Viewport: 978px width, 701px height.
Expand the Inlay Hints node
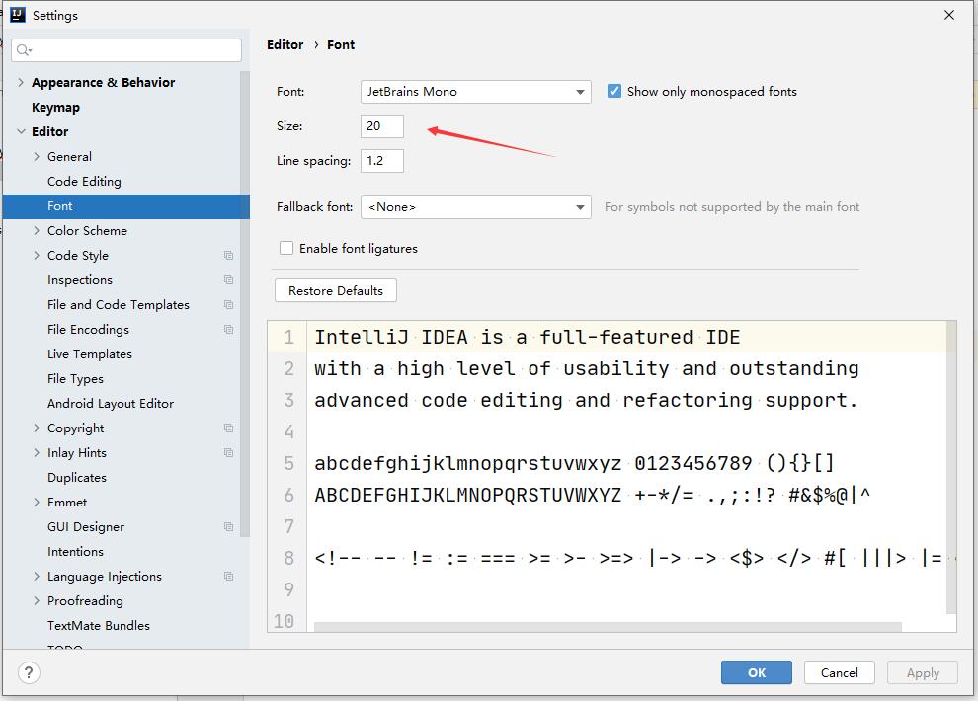37,453
